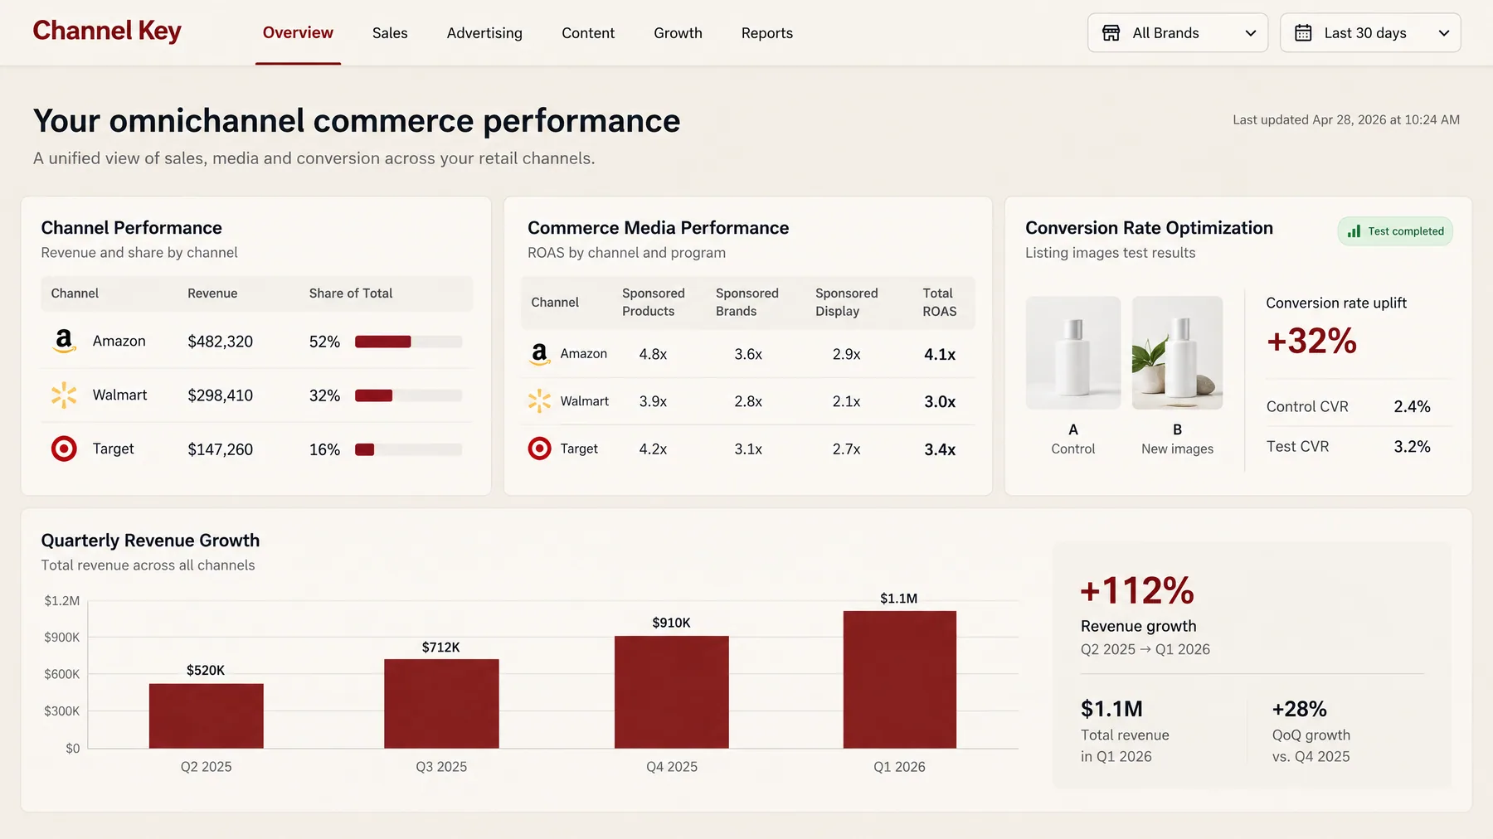
Task: Click the Q1 2026 $1.1M bar
Action: click(900, 680)
